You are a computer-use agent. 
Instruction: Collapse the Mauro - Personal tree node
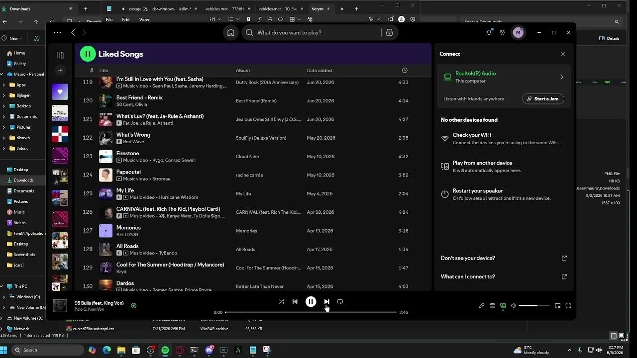(x=2, y=74)
